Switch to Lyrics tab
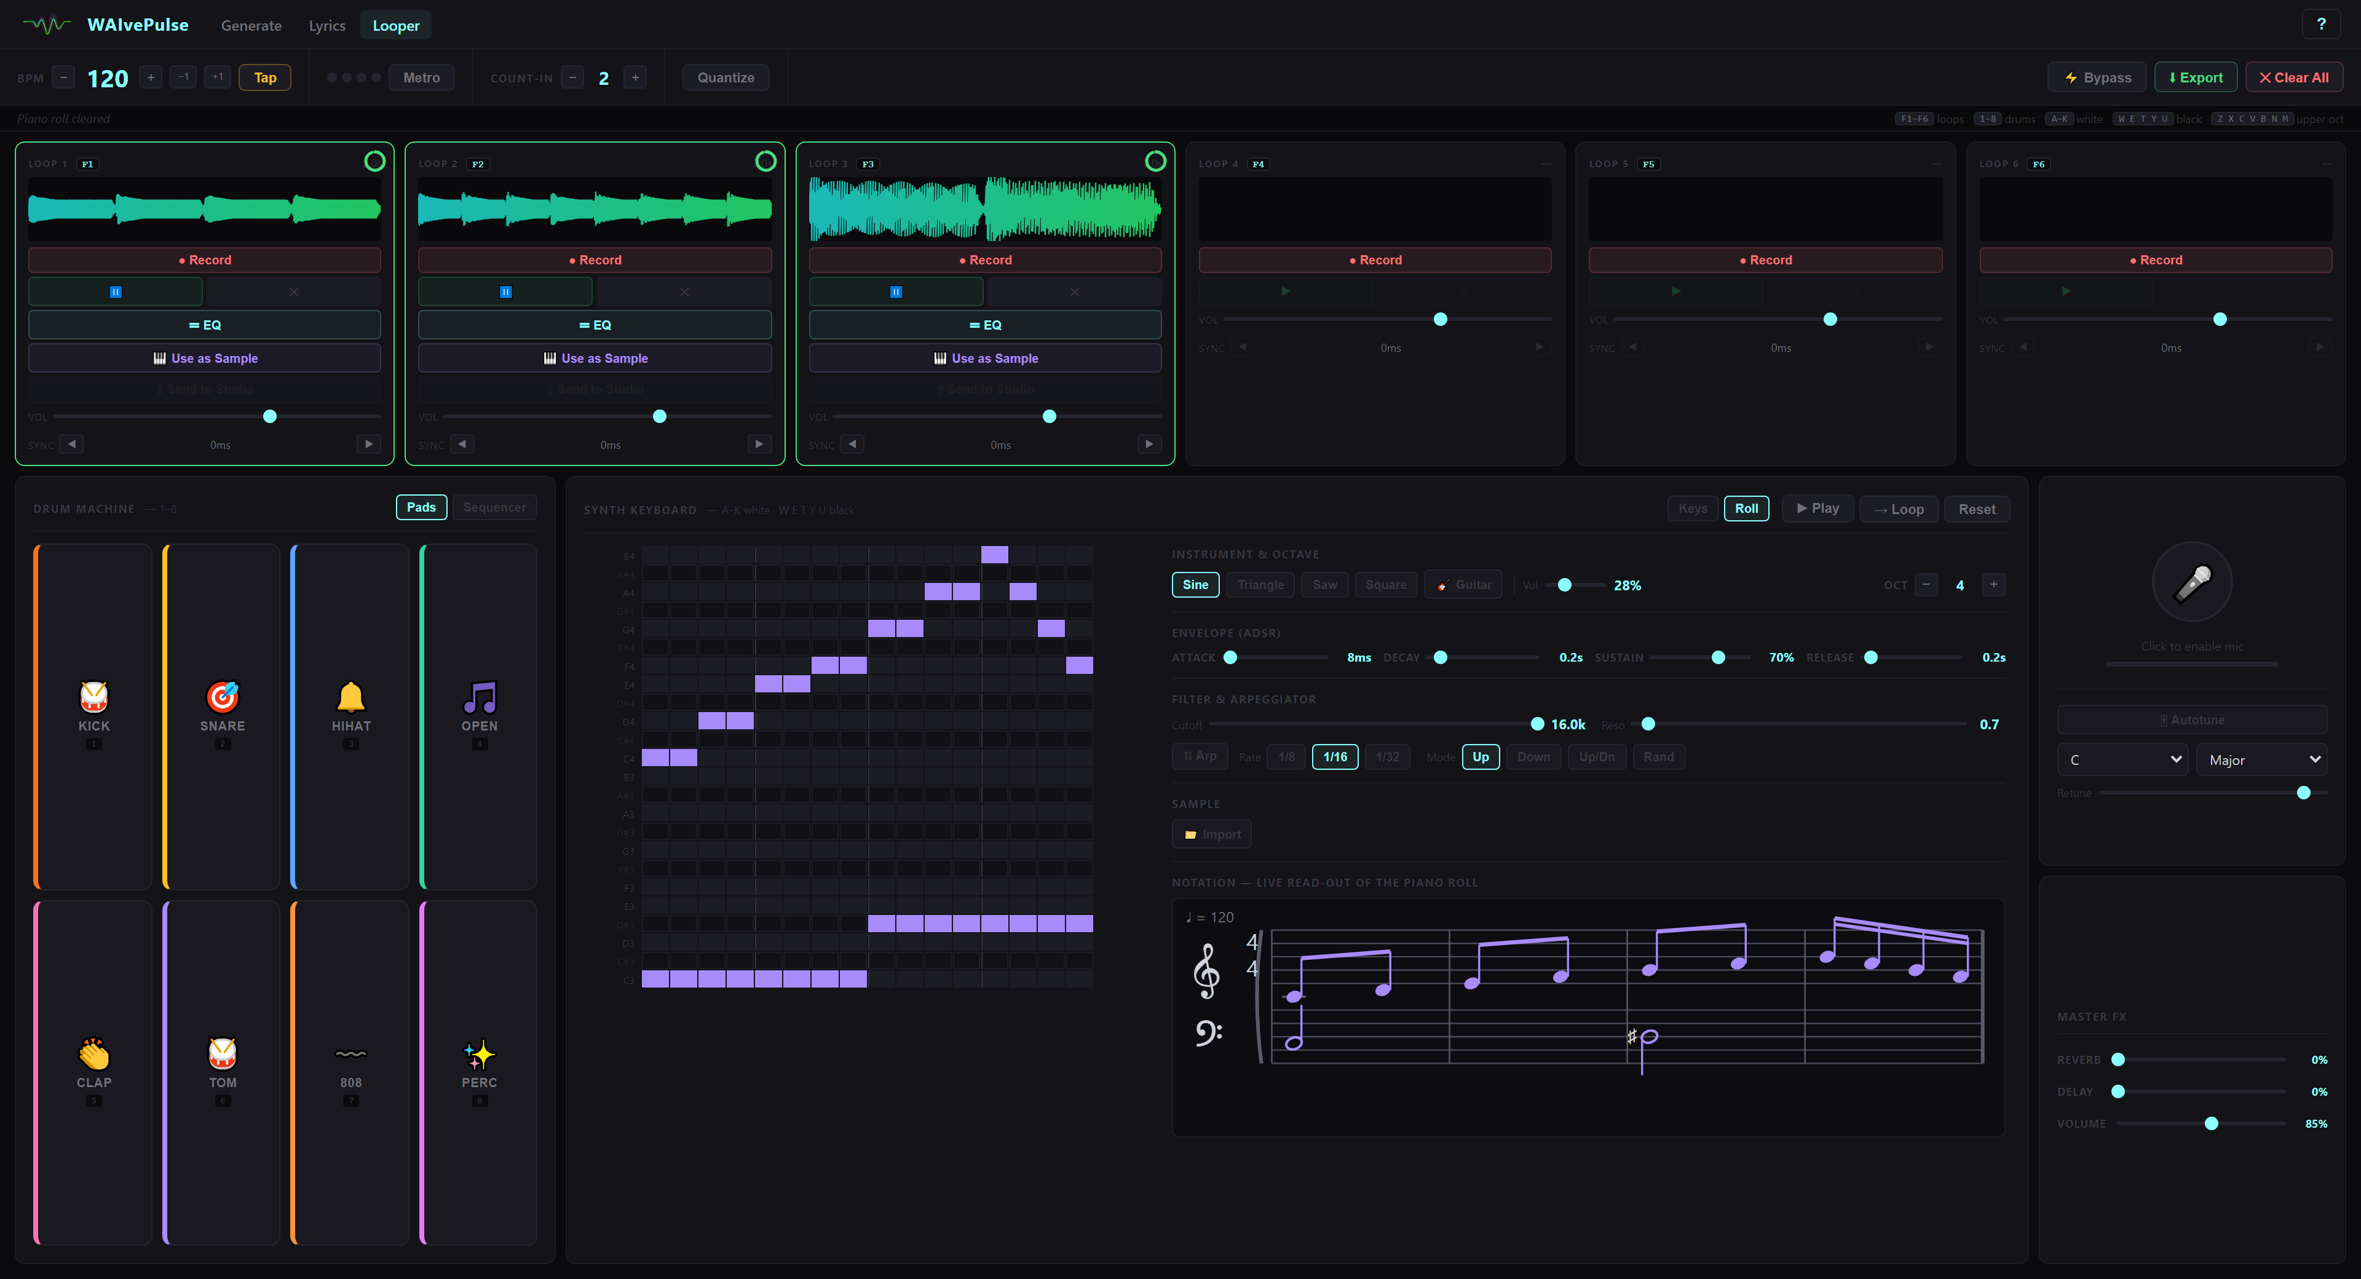Image resolution: width=2361 pixels, height=1279 pixels. [x=327, y=26]
